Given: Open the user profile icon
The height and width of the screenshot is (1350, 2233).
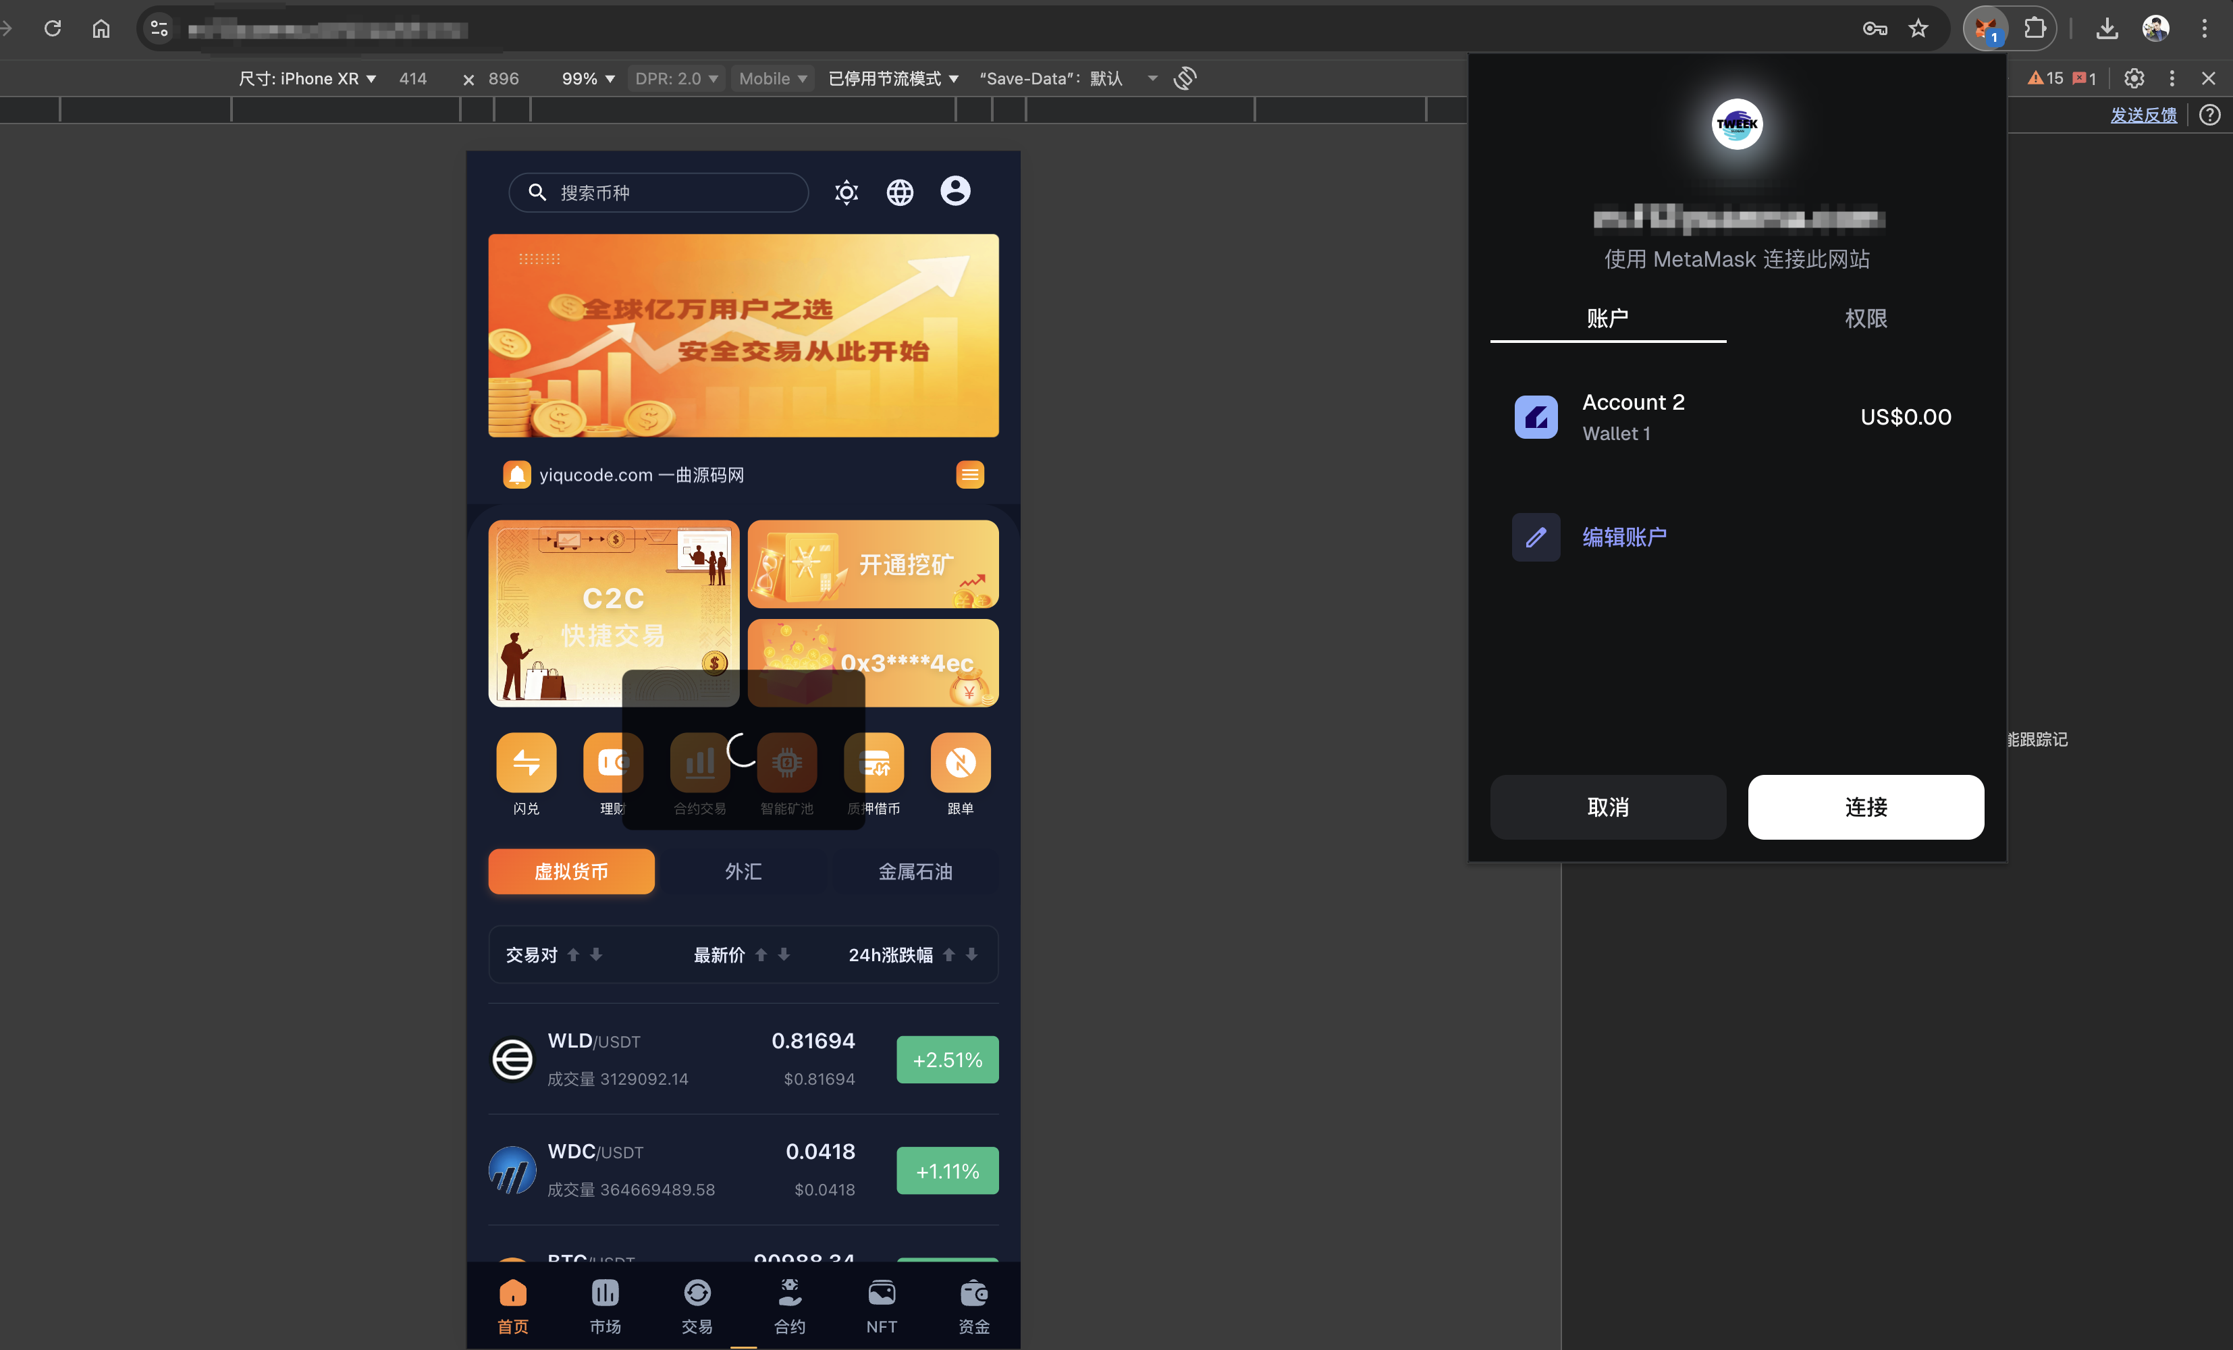Looking at the screenshot, I should tap(954, 191).
